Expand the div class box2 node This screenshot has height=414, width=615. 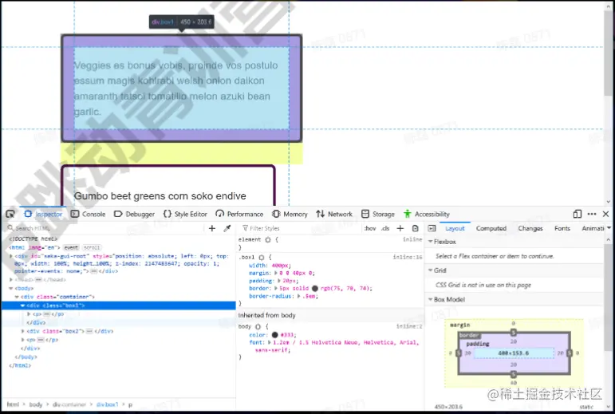(x=23, y=331)
